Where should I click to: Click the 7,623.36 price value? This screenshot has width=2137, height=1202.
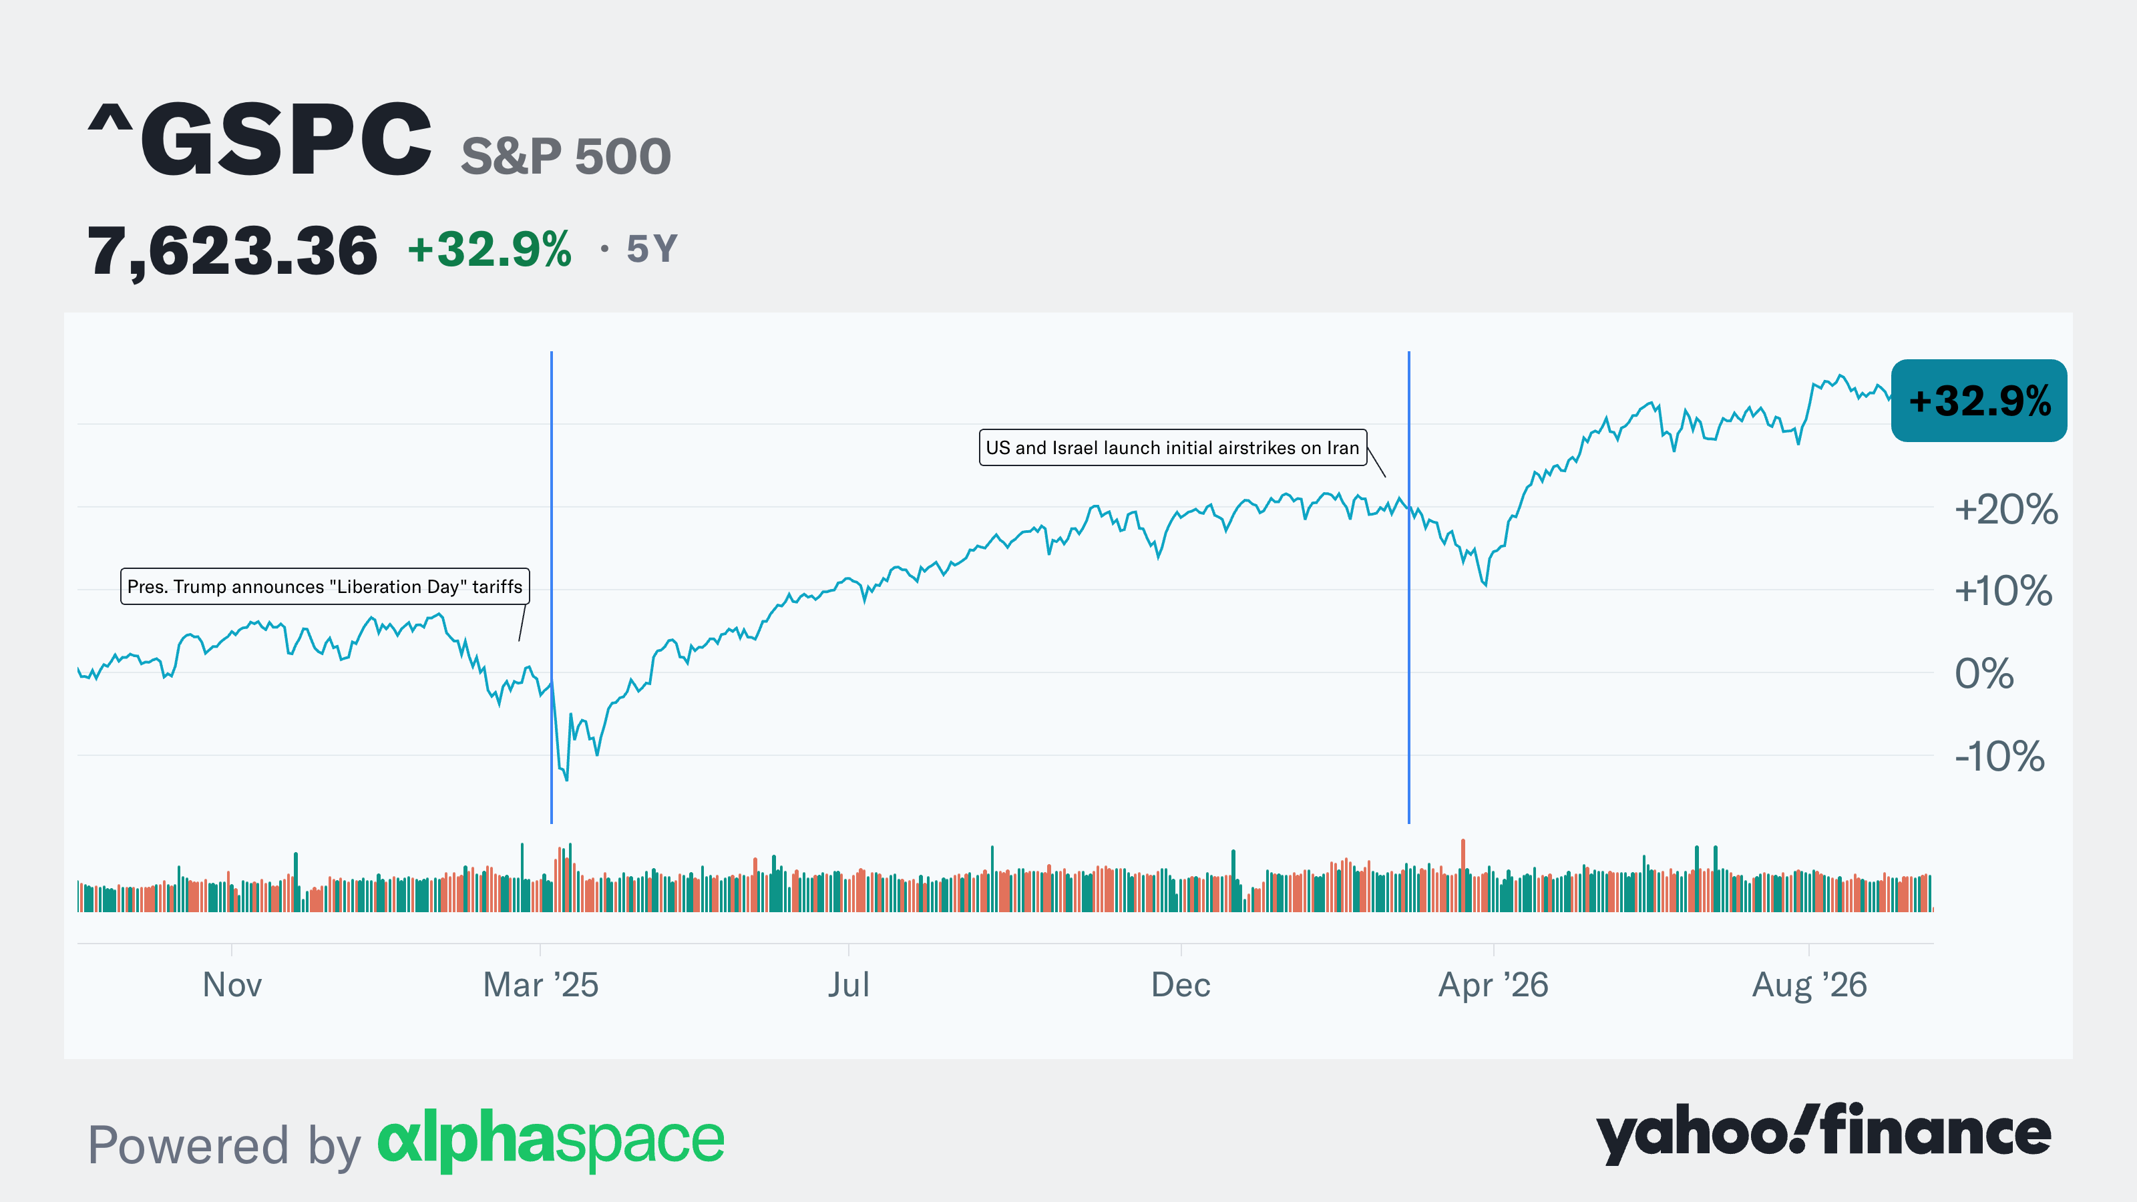[x=232, y=250]
